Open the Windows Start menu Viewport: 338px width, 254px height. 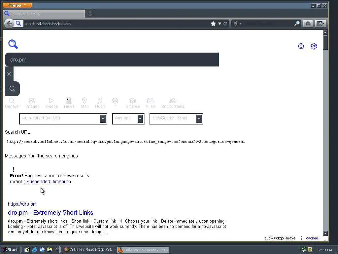click(x=10, y=250)
